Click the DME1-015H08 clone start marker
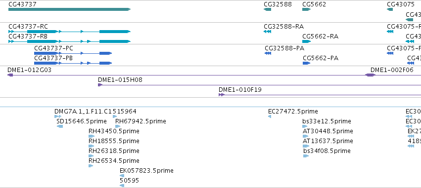 pos(100,85)
